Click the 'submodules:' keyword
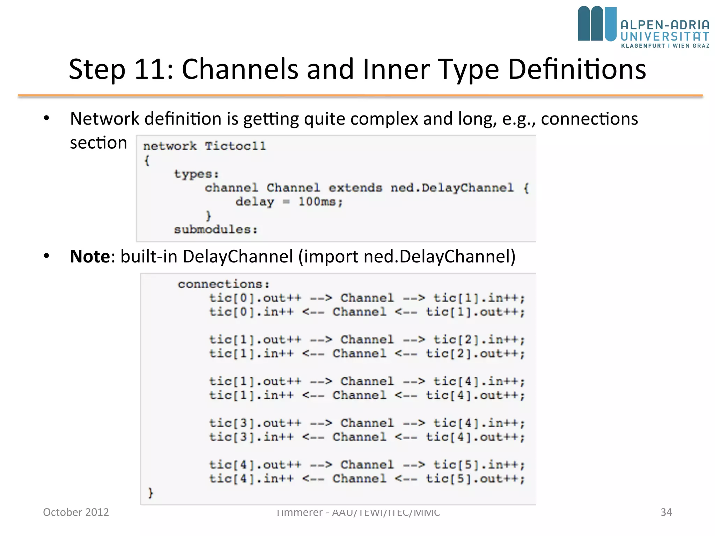 [216, 230]
